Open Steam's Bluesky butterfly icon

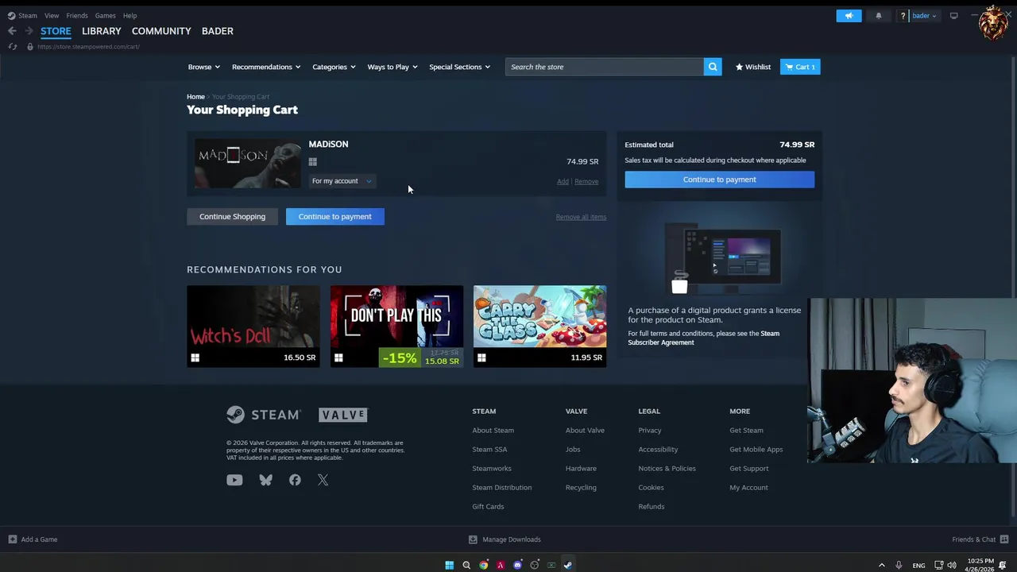point(265,480)
